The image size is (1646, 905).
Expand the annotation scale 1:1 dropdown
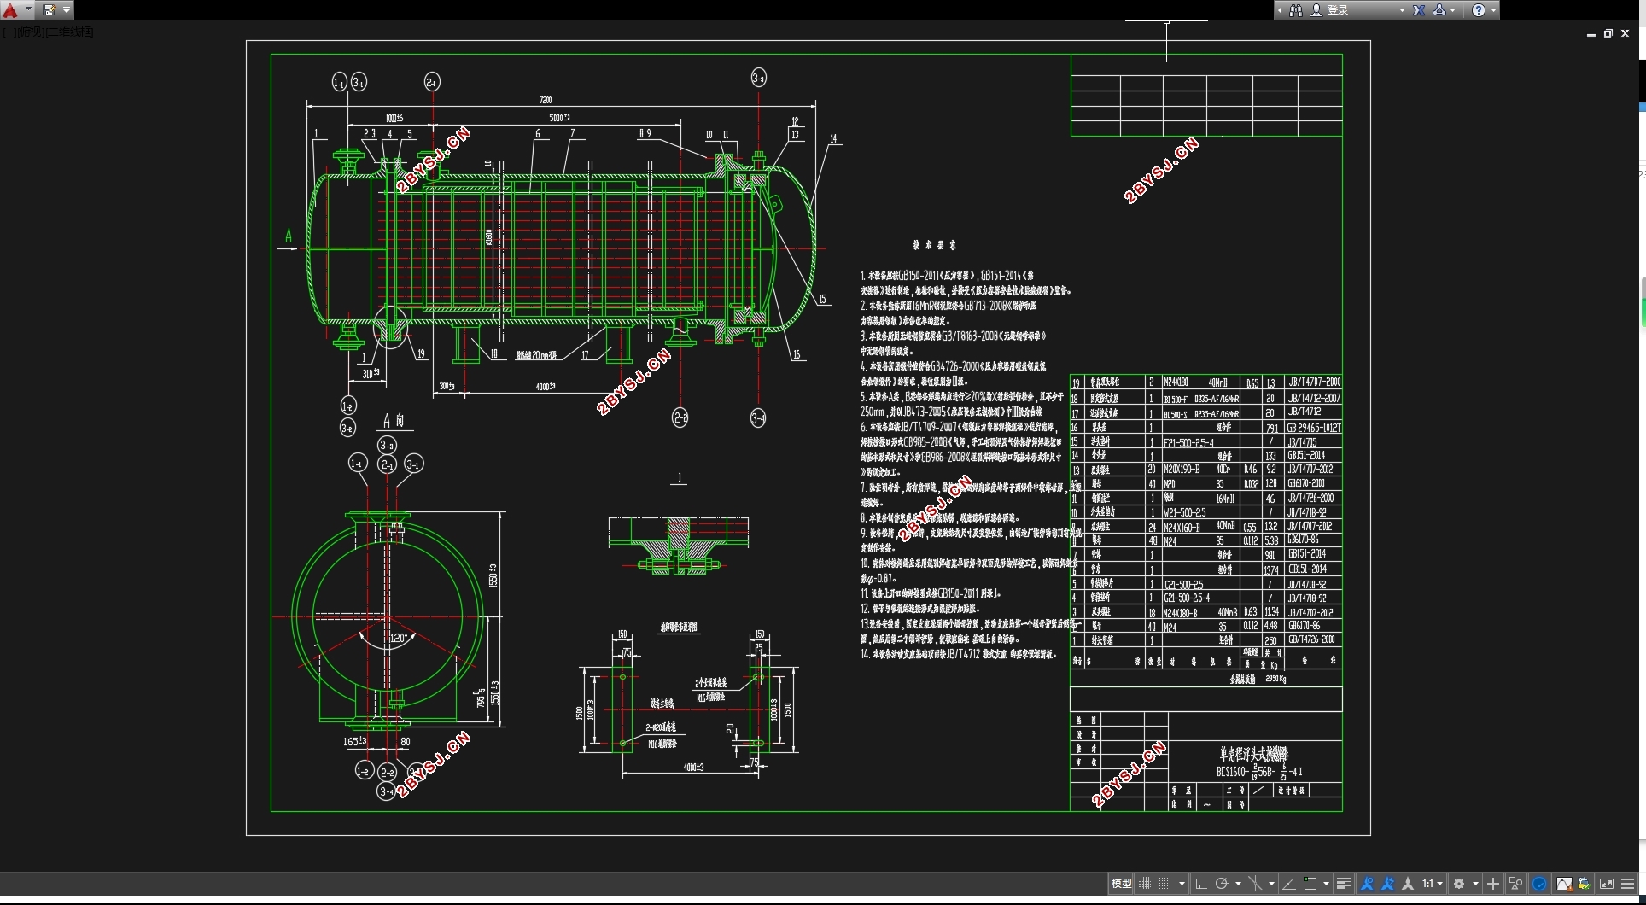1433,884
